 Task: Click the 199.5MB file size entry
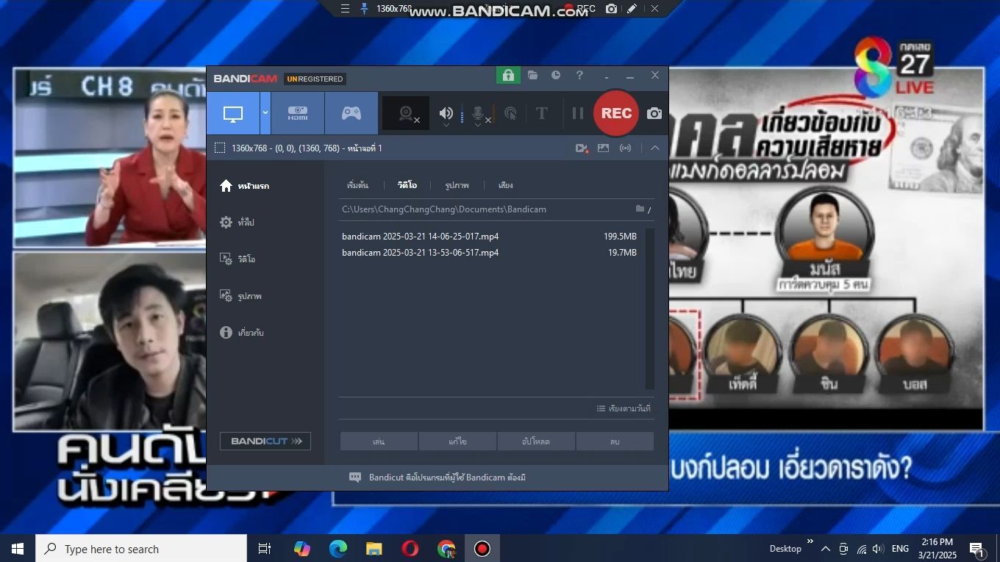pos(620,237)
